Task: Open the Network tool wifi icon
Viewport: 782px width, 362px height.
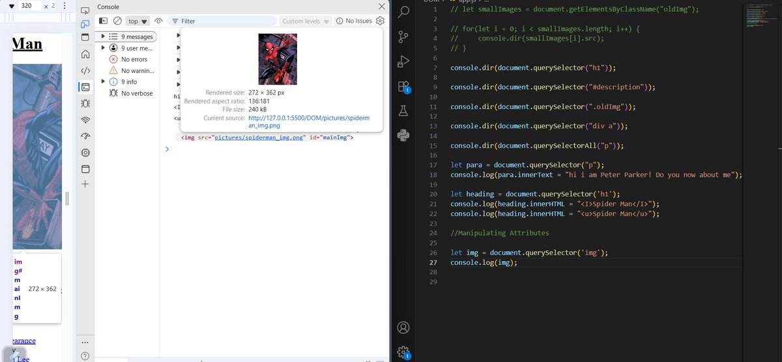Action: (x=85, y=120)
